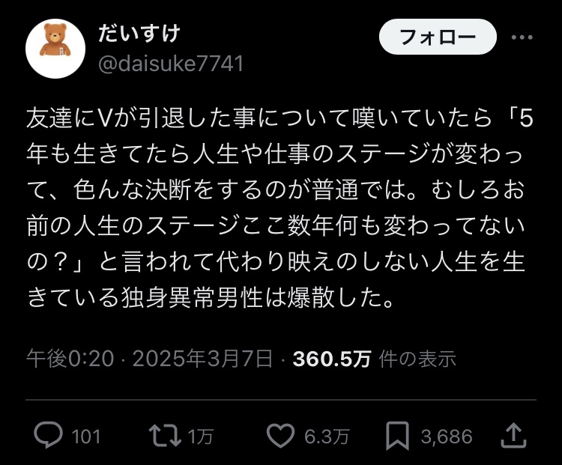
Task: Click the tweet body text
Action: [x=280, y=207]
